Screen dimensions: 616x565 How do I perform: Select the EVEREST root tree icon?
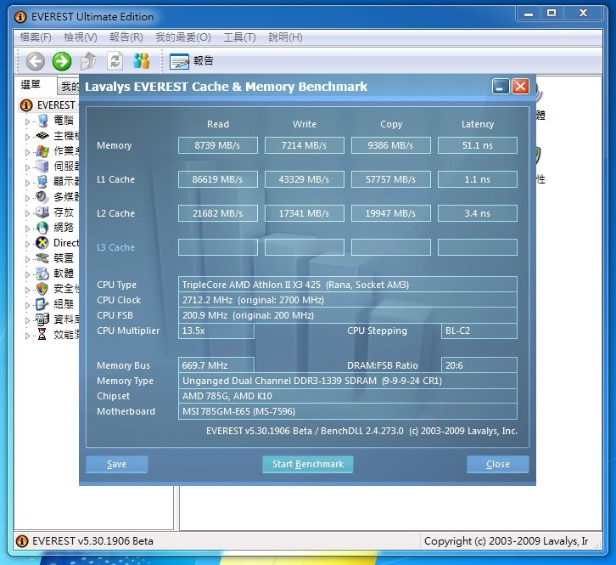[x=26, y=105]
